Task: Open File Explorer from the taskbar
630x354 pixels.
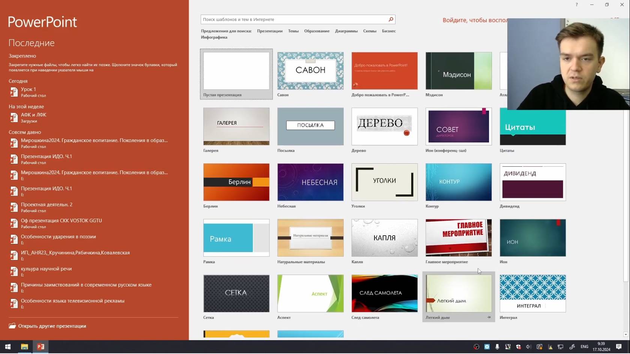Action: point(24,347)
